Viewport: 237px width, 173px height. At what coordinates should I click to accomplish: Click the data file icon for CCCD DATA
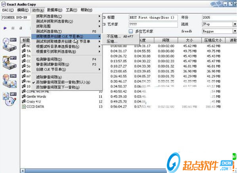click(24, 107)
